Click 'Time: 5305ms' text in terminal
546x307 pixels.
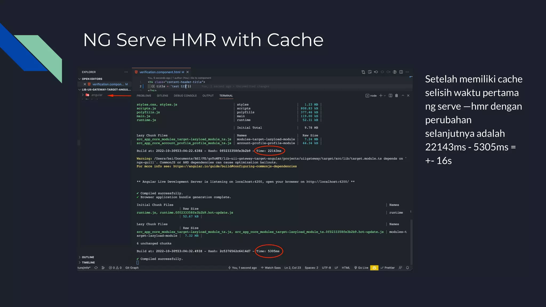click(x=268, y=251)
